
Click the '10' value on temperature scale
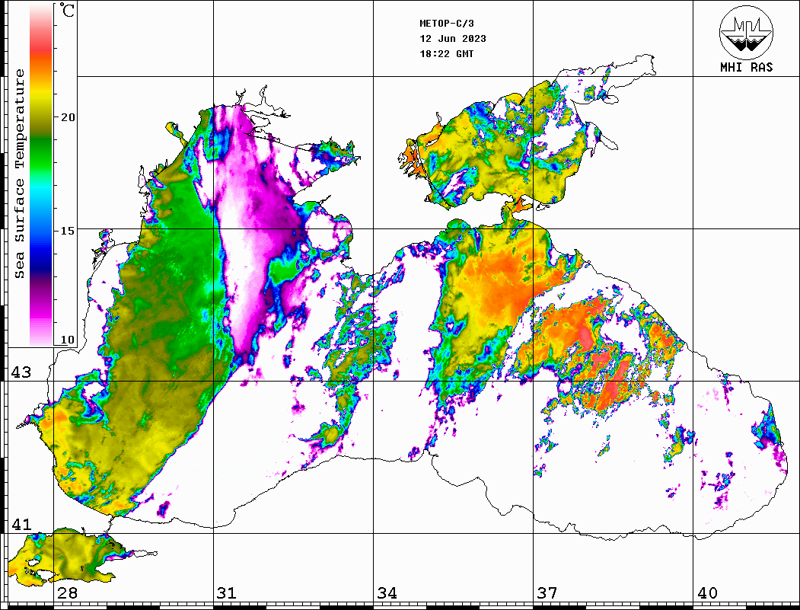[x=67, y=340]
